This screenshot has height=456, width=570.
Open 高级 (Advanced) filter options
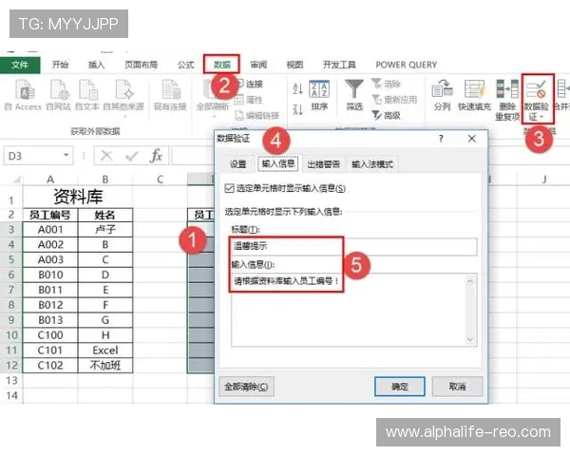tap(386, 115)
